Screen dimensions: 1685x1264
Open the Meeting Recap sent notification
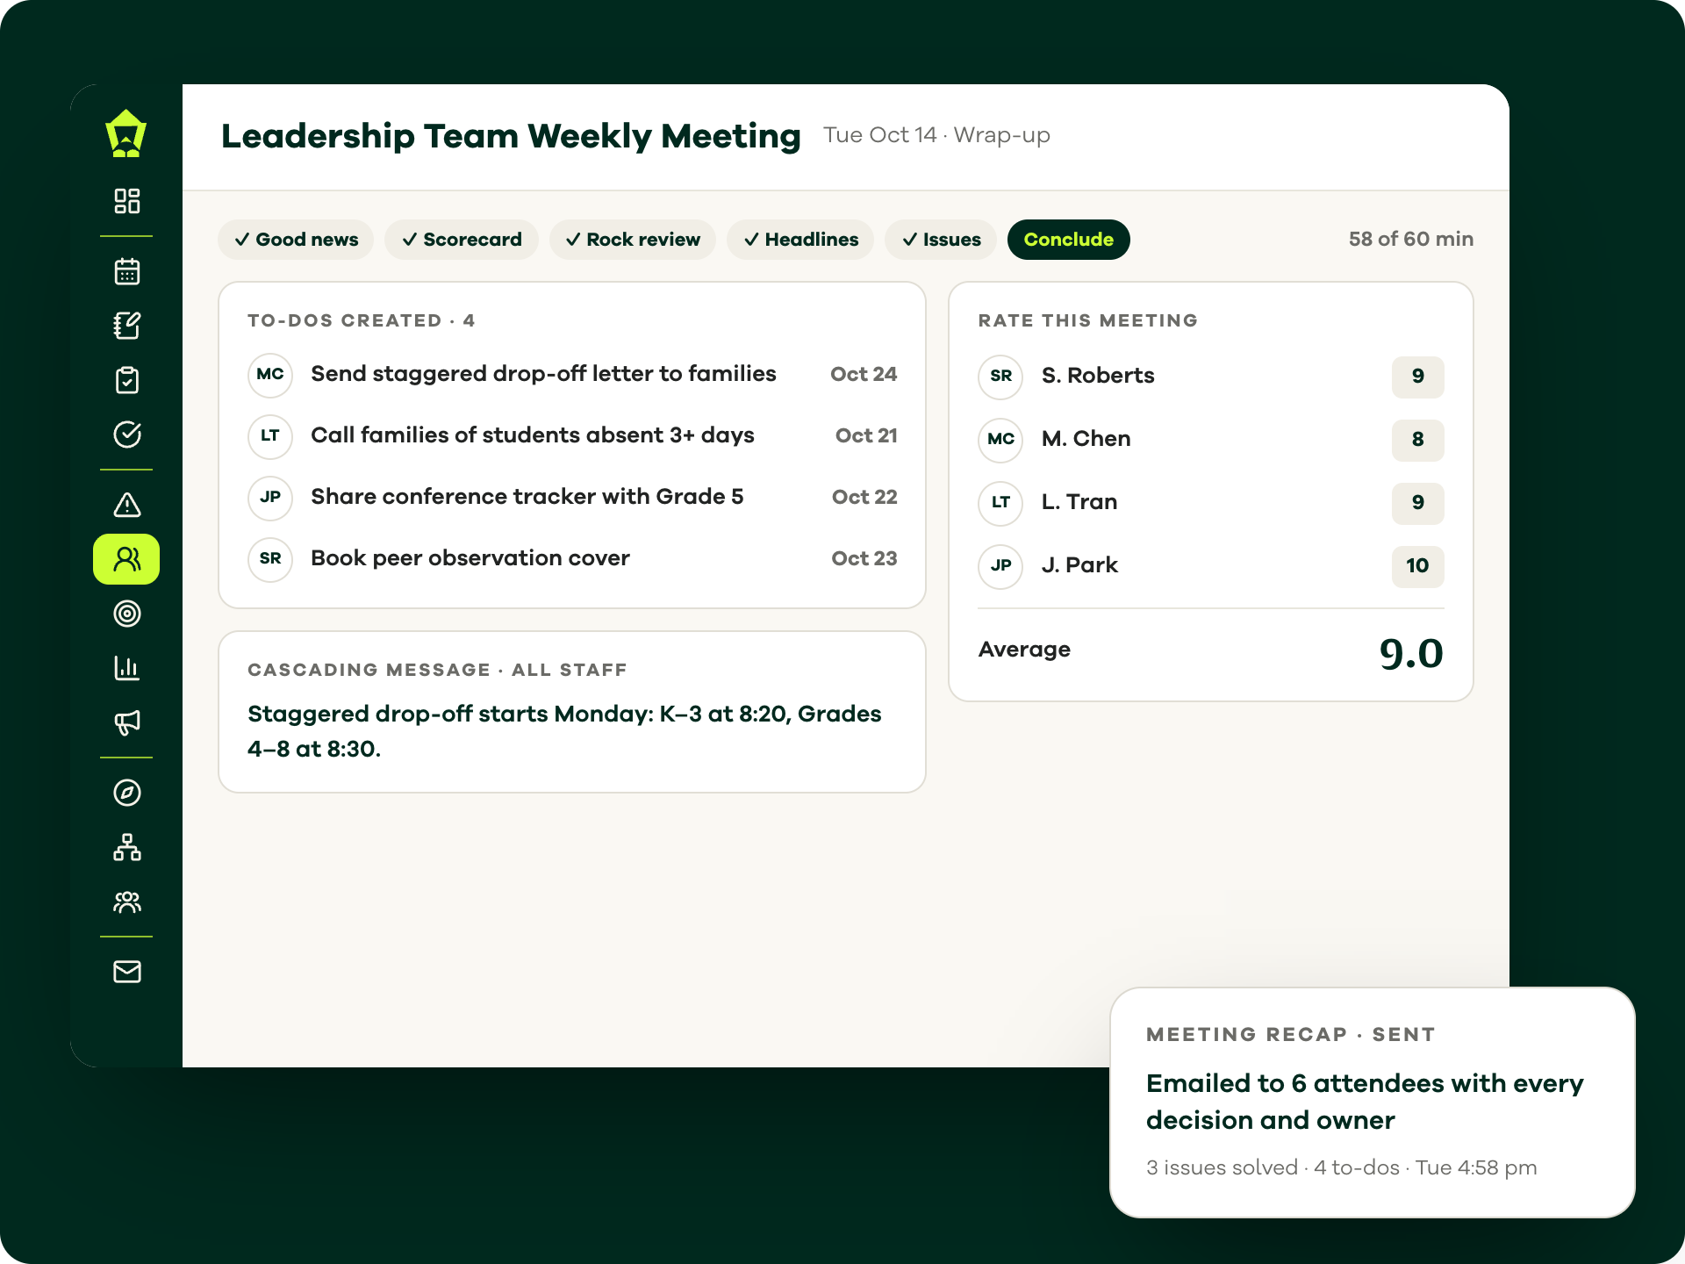coord(1373,1102)
